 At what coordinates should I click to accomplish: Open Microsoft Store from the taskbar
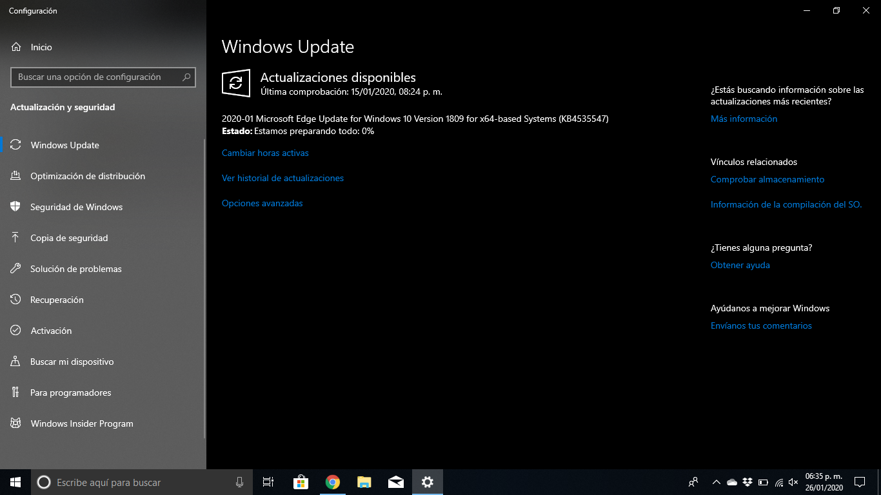tap(301, 482)
